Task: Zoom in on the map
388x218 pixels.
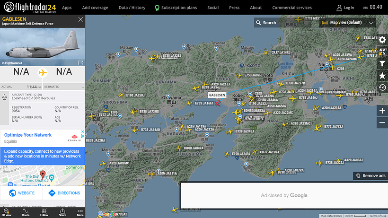Action: click(382, 111)
